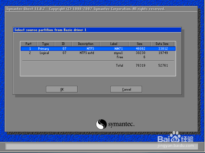
Task: Click the NTFS extd description cell
Action: [x=87, y=53]
